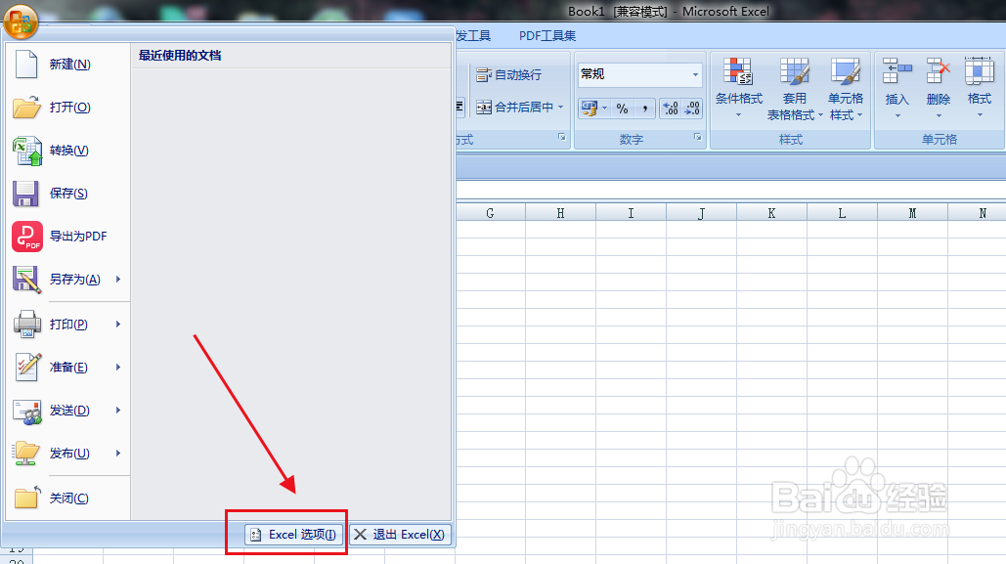Select column K header
The image size is (1006, 564).
(771, 213)
